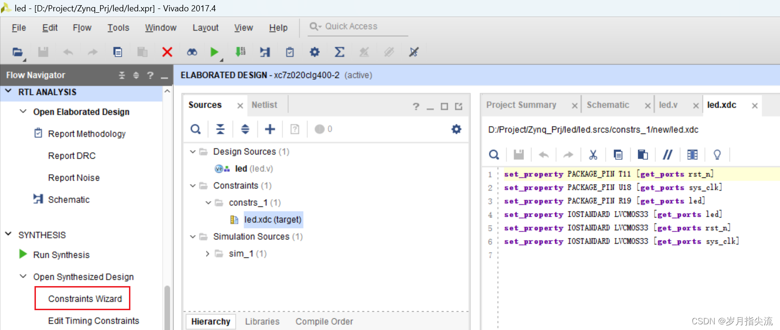The width and height of the screenshot is (780, 330).
Task: Collapse the Design Sources folder
Action: coord(192,152)
